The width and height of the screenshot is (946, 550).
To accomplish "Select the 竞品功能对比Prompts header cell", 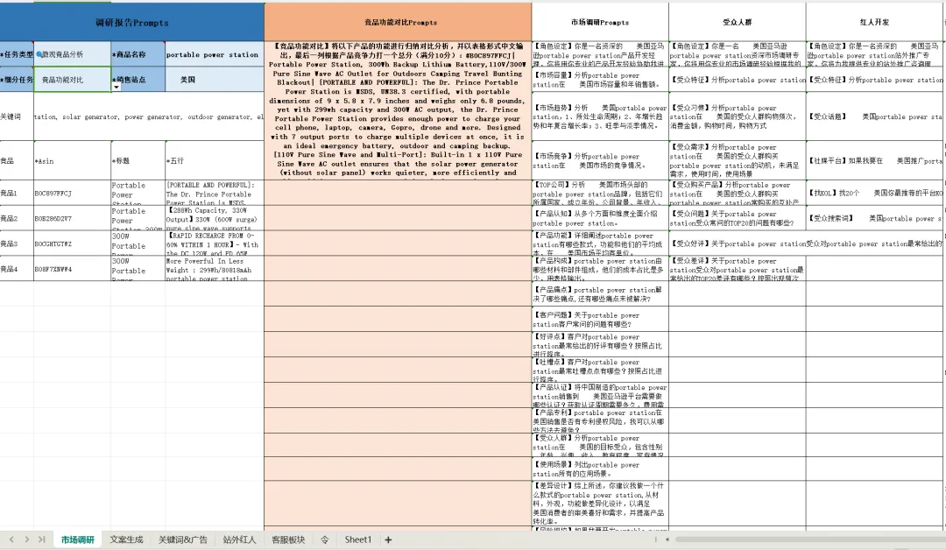I will coord(399,22).
